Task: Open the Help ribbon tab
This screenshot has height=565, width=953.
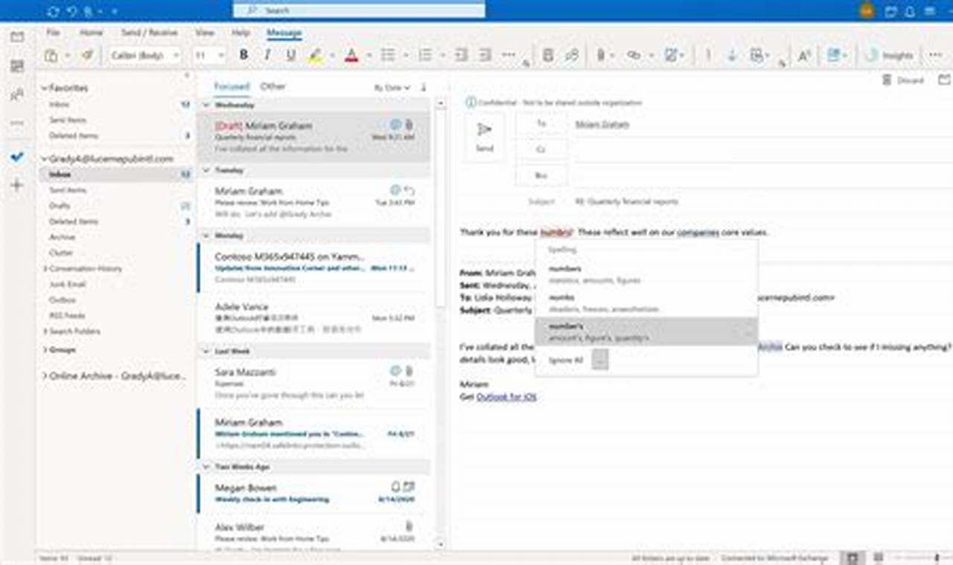Action: pos(240,33)
